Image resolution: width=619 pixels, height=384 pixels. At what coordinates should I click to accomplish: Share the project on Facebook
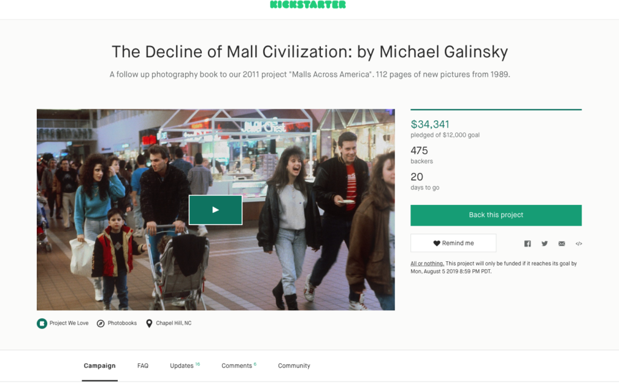pos(527,243)
